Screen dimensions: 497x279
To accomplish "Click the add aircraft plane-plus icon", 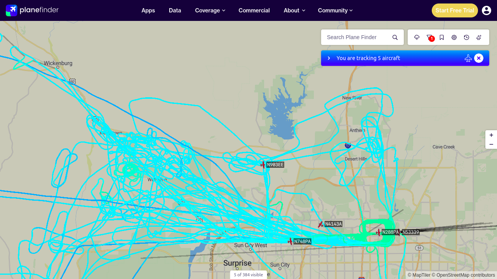I will 479,37.
